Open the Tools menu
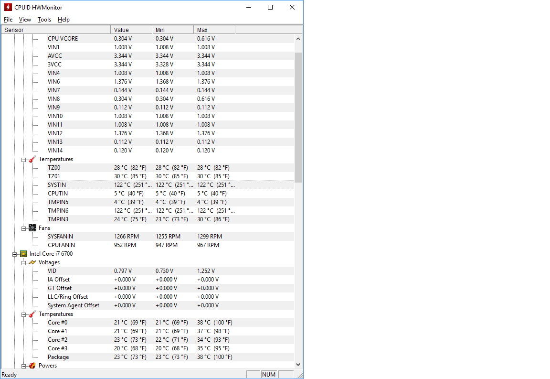This screenshot has width=550, height=379. (44, 20)
